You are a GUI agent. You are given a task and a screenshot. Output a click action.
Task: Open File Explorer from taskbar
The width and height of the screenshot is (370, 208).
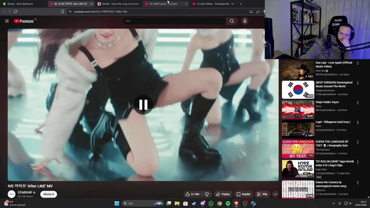(177, 203)
